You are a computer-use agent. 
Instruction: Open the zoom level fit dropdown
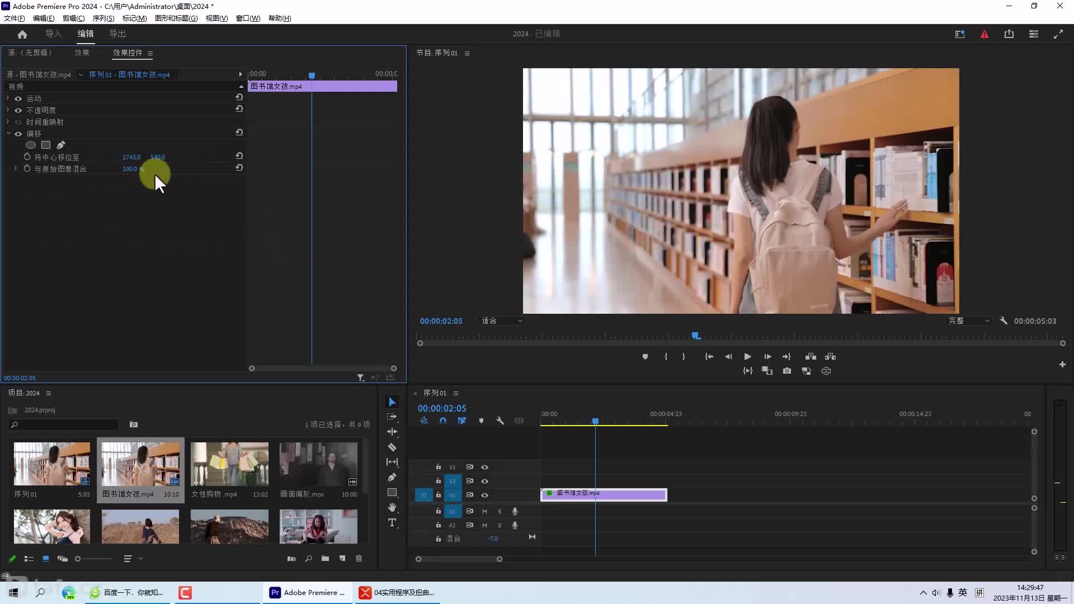[x=502, y=321]
